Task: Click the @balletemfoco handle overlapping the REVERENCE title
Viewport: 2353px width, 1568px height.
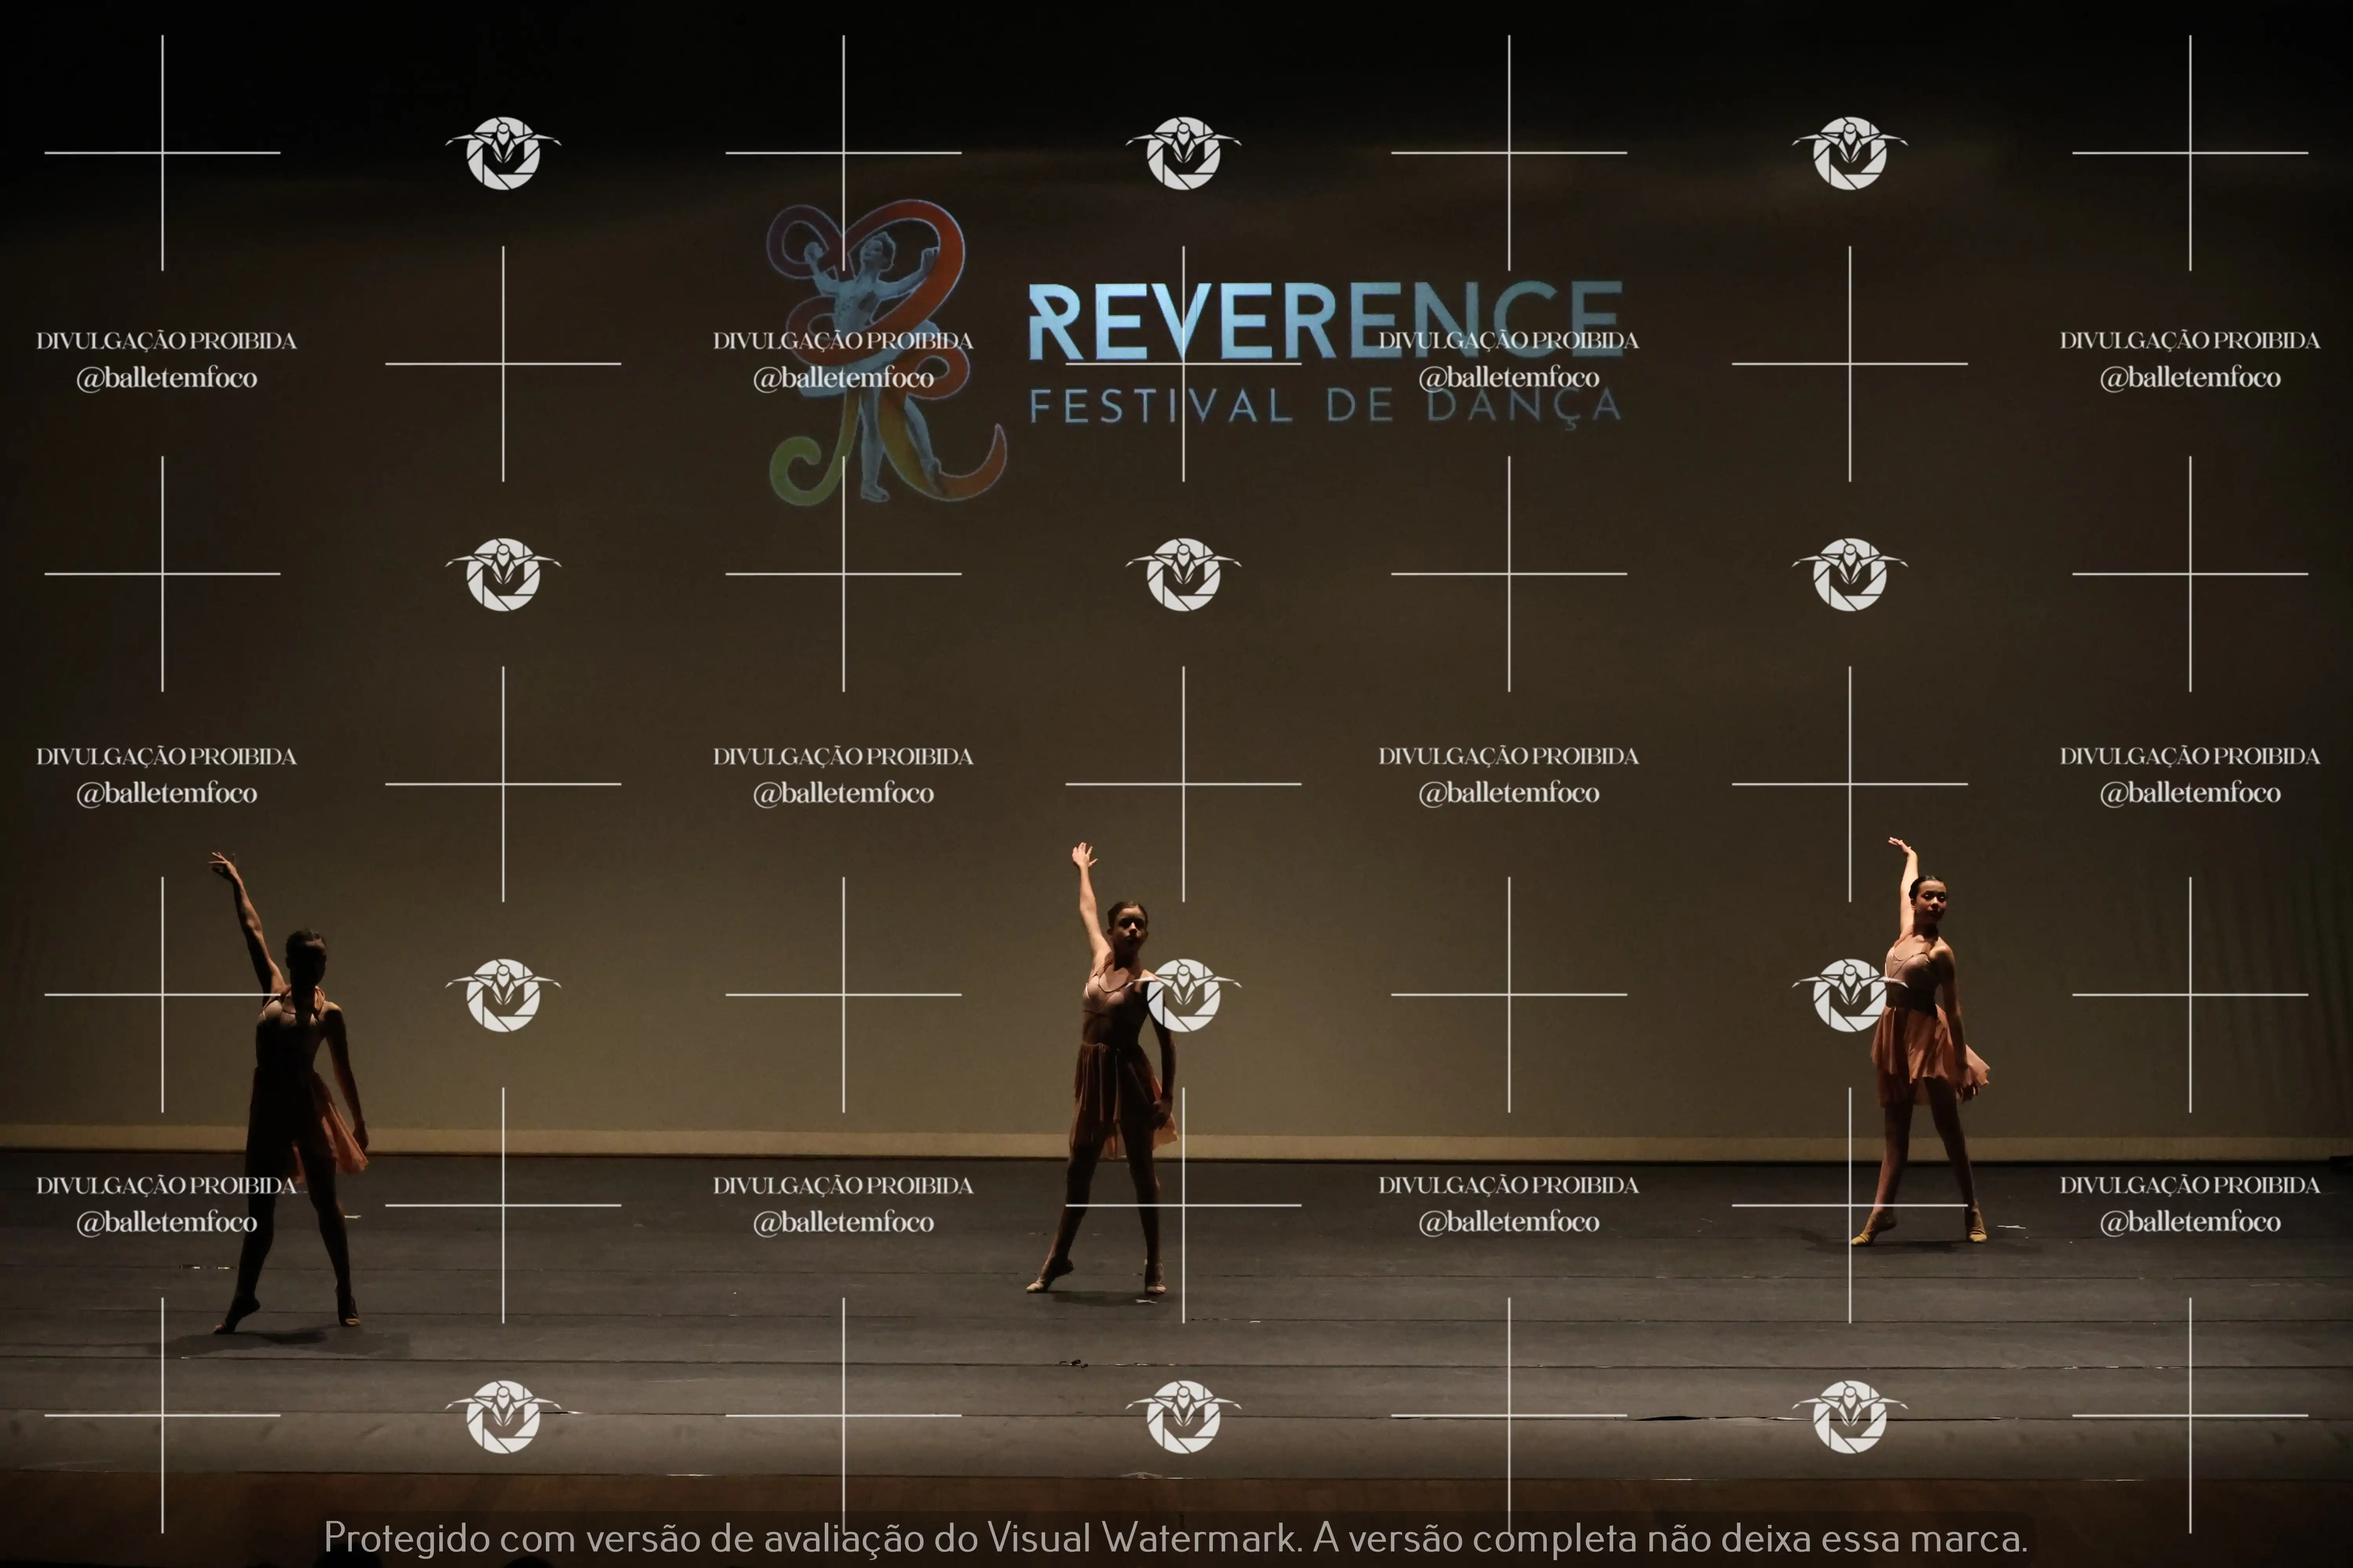Action: [x=1509, y=378]
